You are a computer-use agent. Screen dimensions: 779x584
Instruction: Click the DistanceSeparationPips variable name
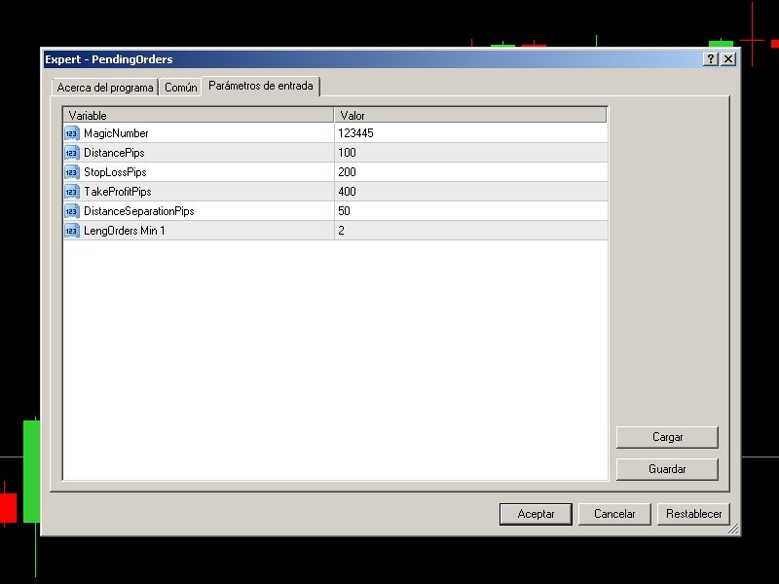[x=138, y=211]
